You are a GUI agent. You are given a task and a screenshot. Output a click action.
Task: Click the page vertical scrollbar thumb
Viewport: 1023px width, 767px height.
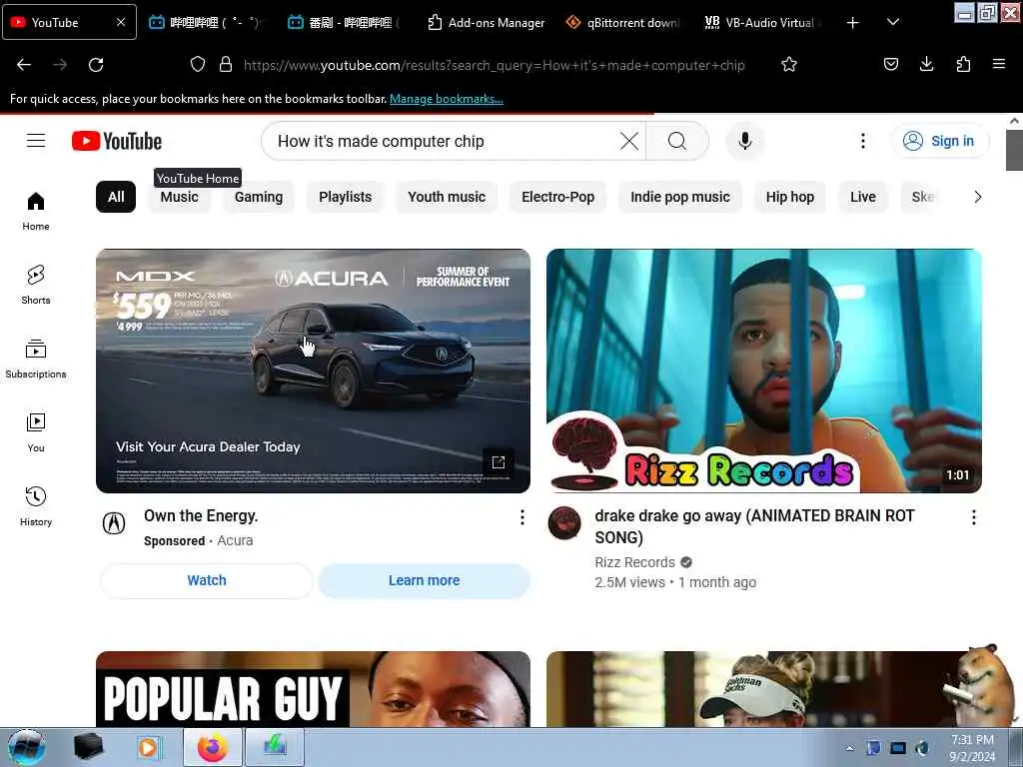(x=1014, y=150)
